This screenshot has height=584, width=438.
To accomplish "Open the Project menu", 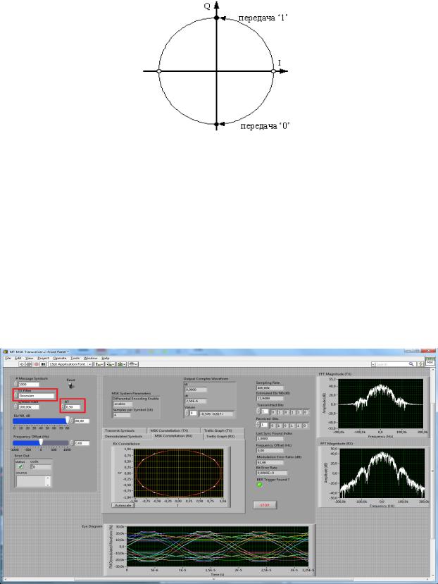I will 43,358.
